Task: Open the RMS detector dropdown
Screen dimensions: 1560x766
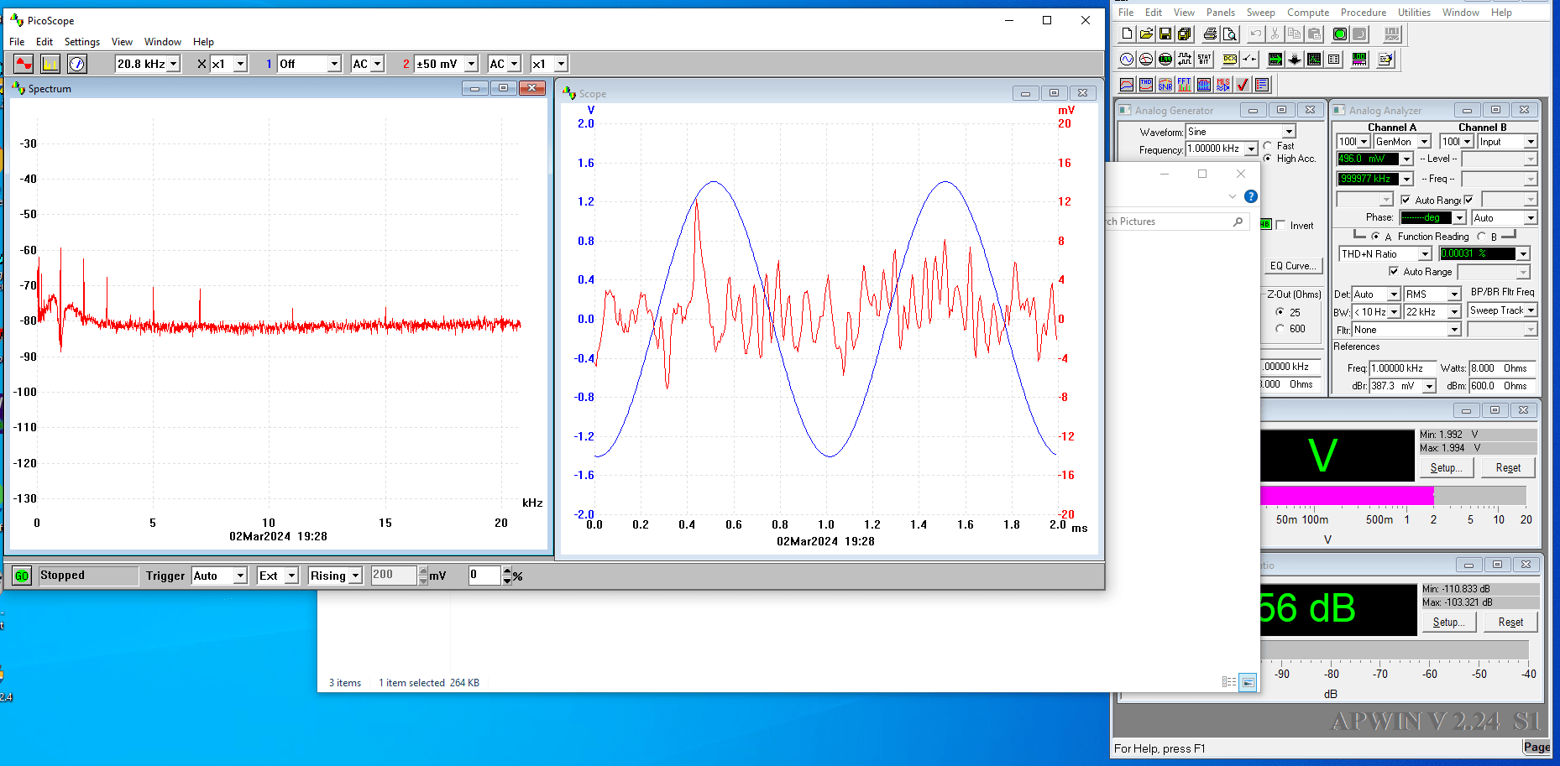Action: (1454, 294)
